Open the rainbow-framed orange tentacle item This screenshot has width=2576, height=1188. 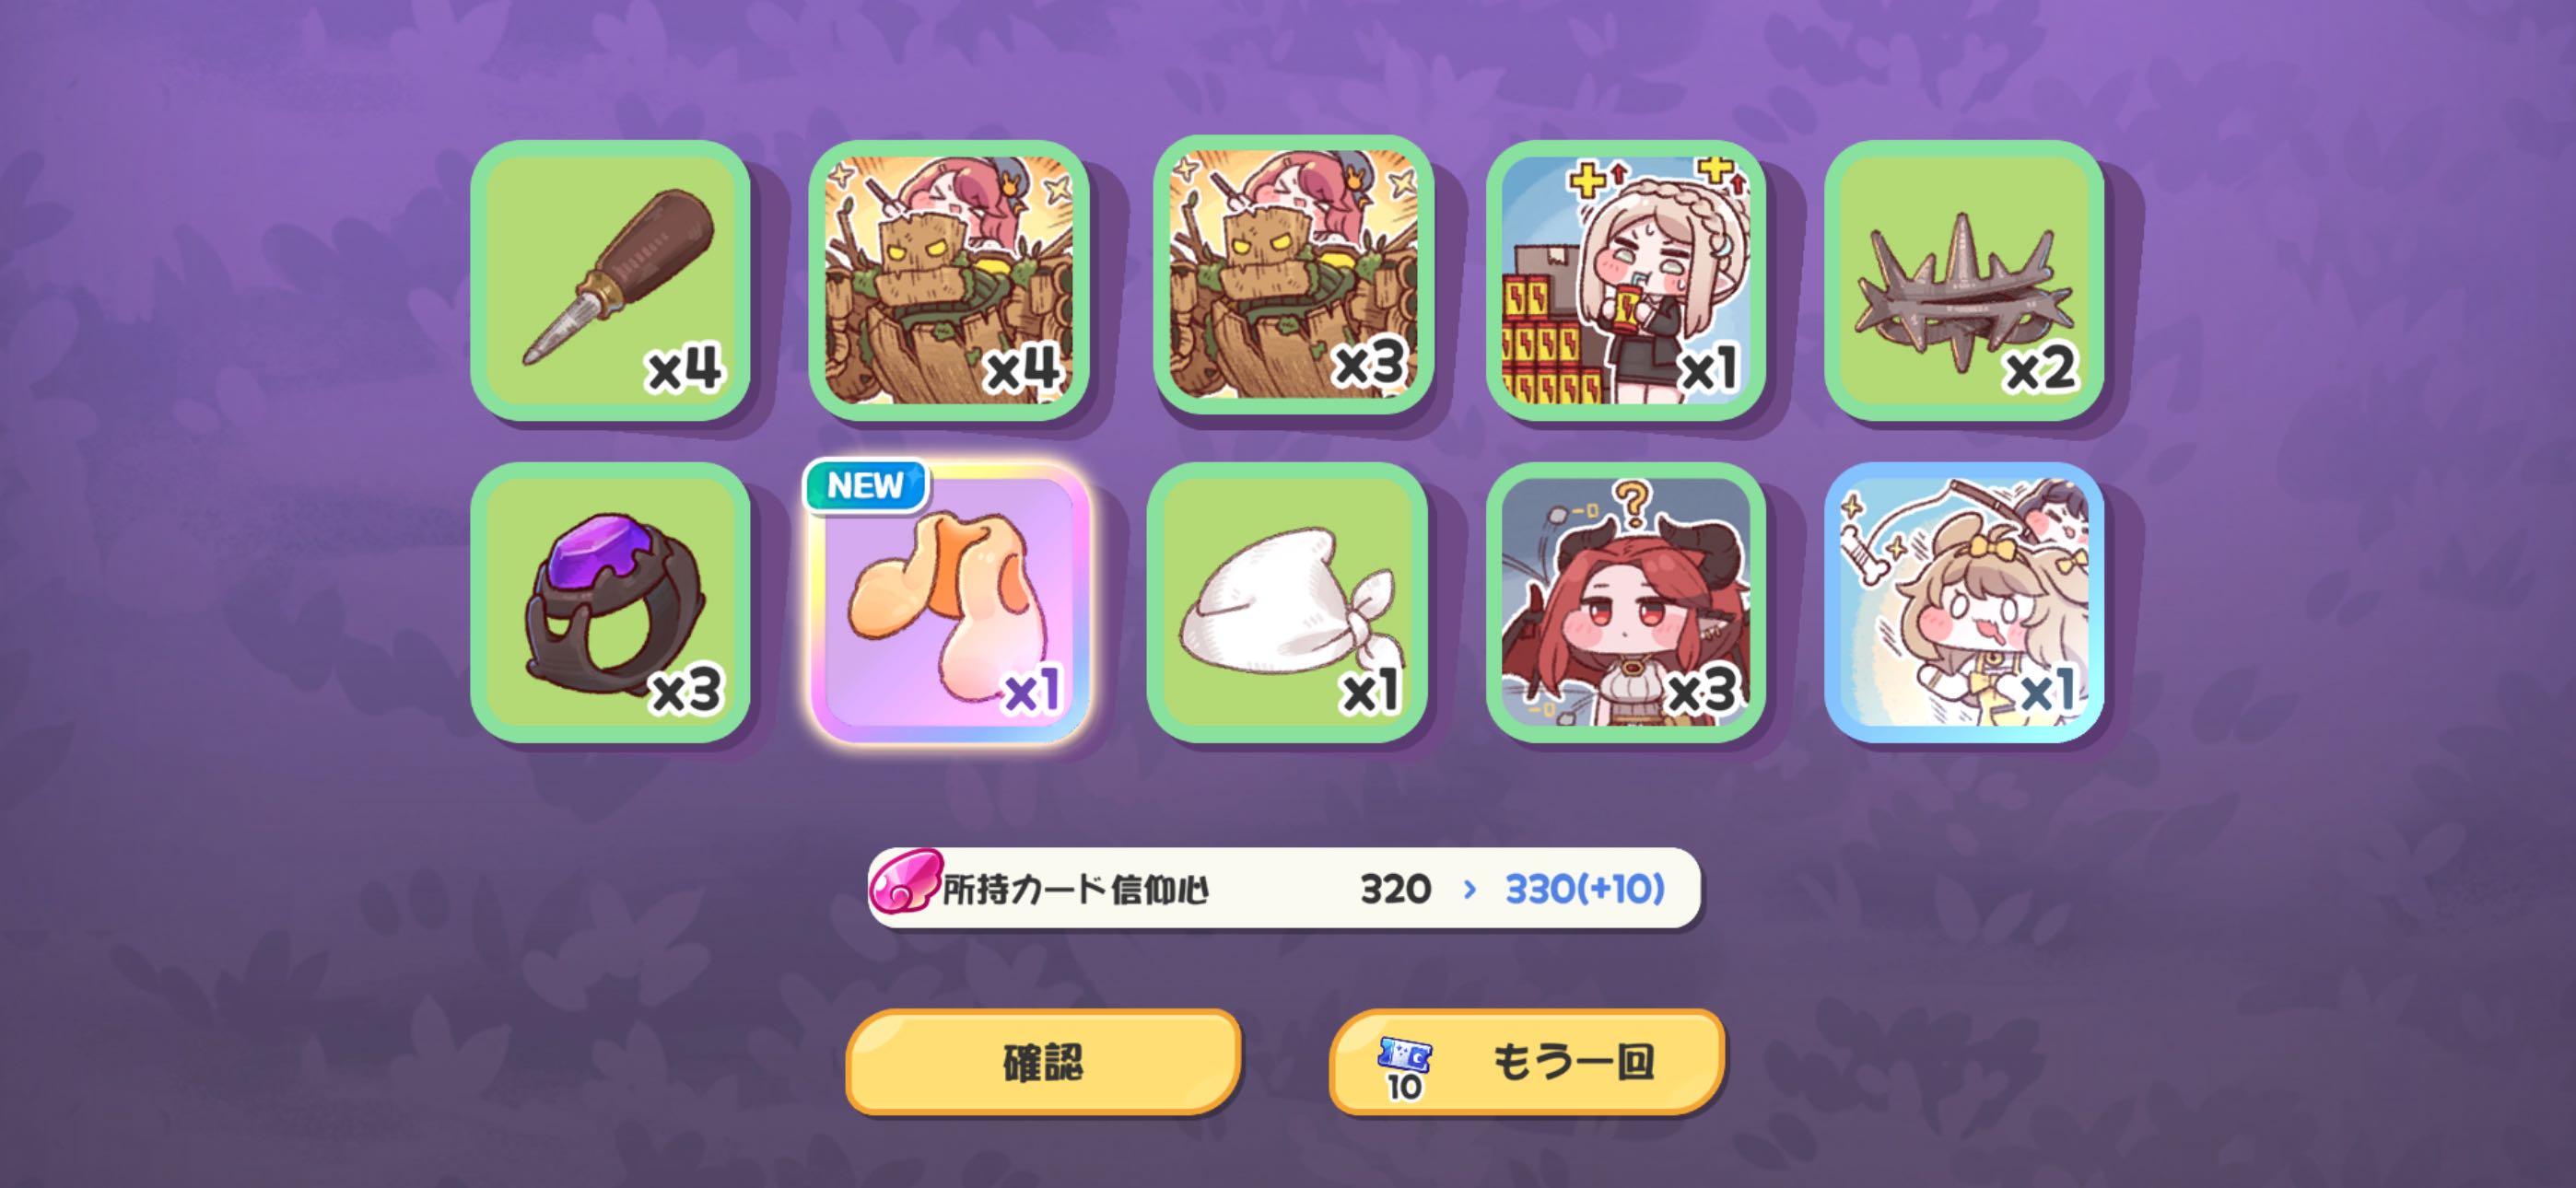point(948,602)
